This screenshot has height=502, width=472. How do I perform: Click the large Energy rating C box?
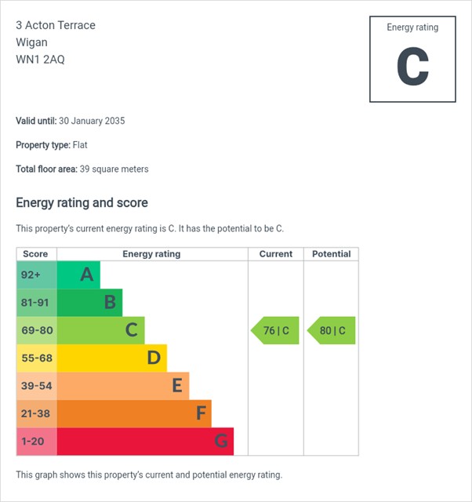click(412, 59)
